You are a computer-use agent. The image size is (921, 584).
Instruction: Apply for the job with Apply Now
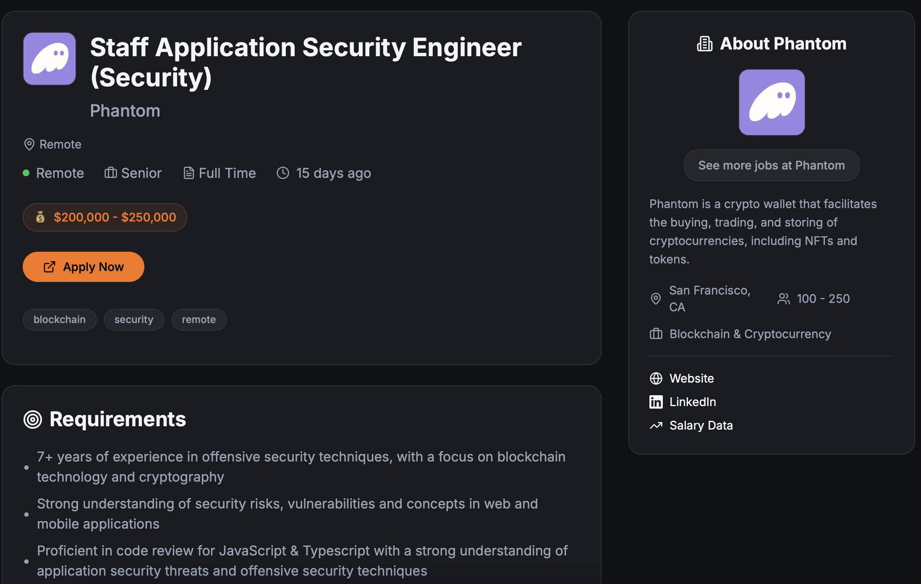[84, 267]
